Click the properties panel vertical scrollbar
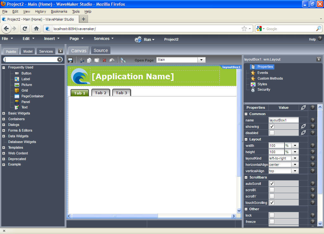Viewport: 324px width, 234px height. (x=320, y=152)
